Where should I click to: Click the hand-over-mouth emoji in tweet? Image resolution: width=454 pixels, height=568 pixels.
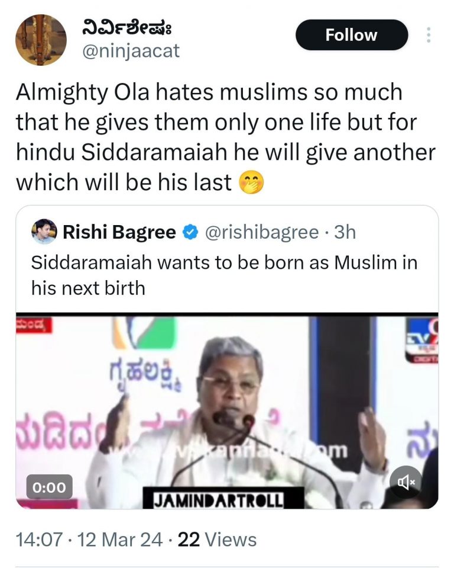click(x=252, y=182)
